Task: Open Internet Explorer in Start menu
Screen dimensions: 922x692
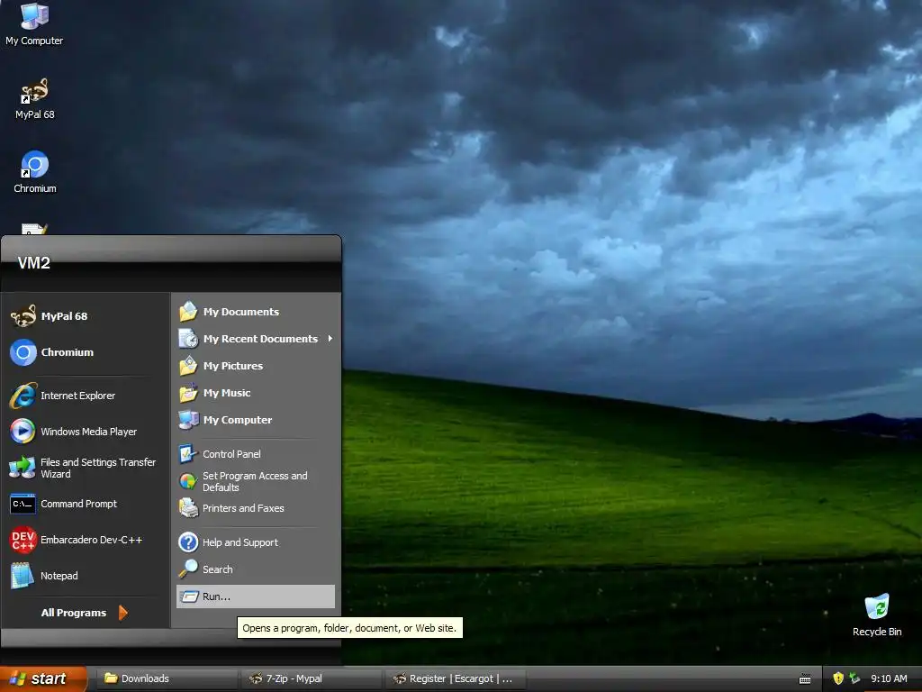Action: (86, 396)
